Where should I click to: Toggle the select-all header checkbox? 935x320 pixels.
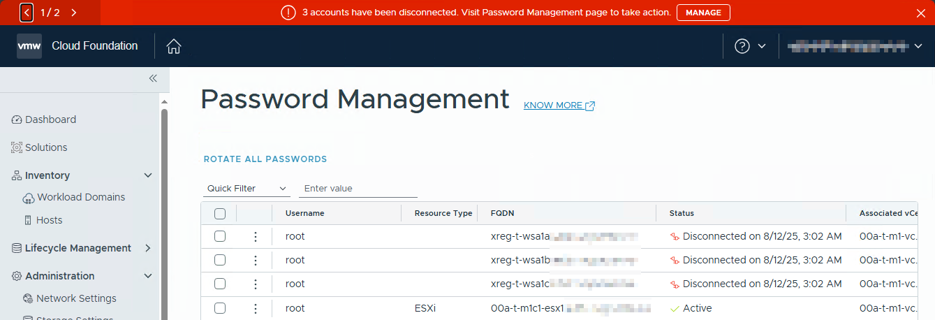220,213
